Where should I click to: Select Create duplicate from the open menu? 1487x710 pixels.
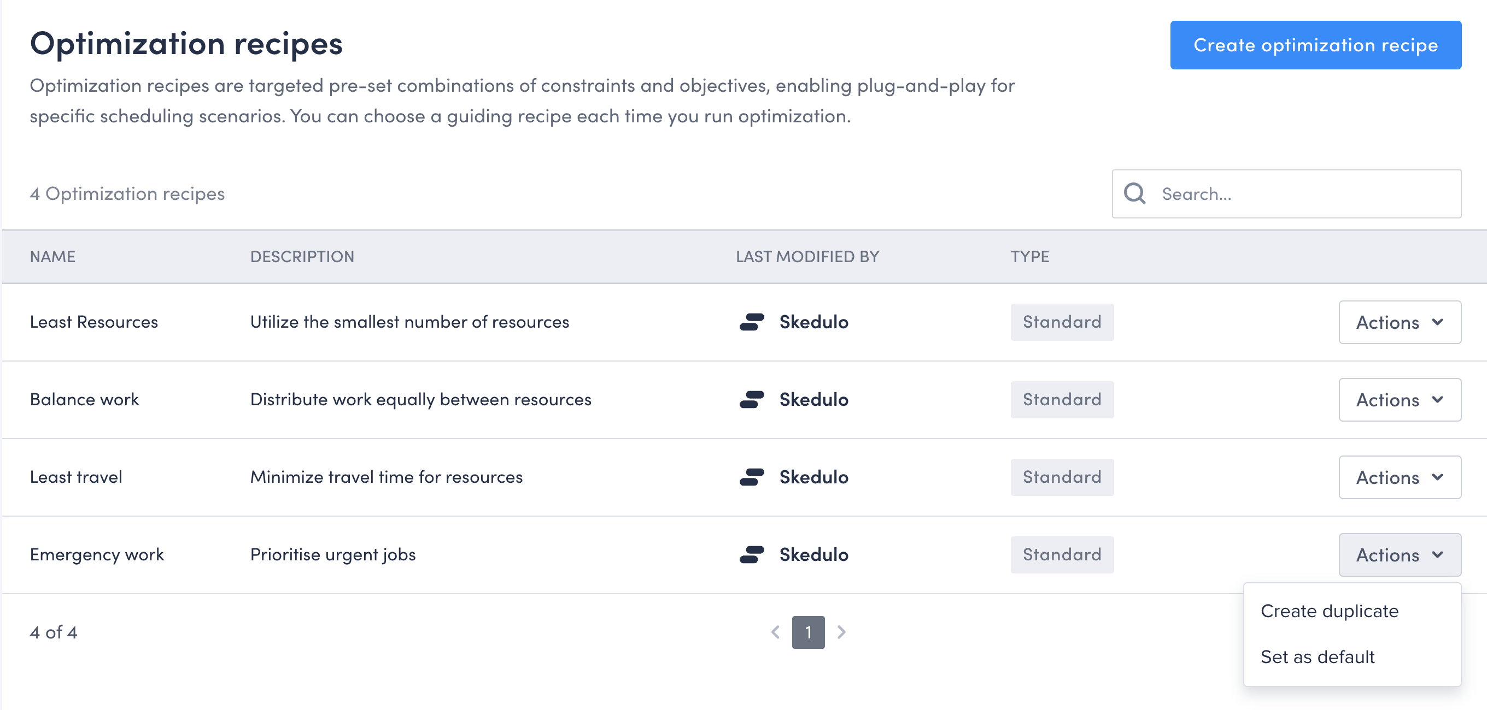[1328, 610]
